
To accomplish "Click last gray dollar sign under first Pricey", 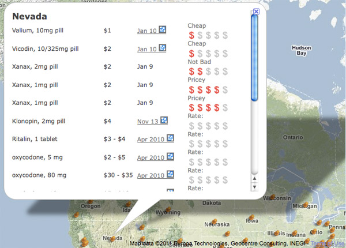I will click(x=225, y=90).
